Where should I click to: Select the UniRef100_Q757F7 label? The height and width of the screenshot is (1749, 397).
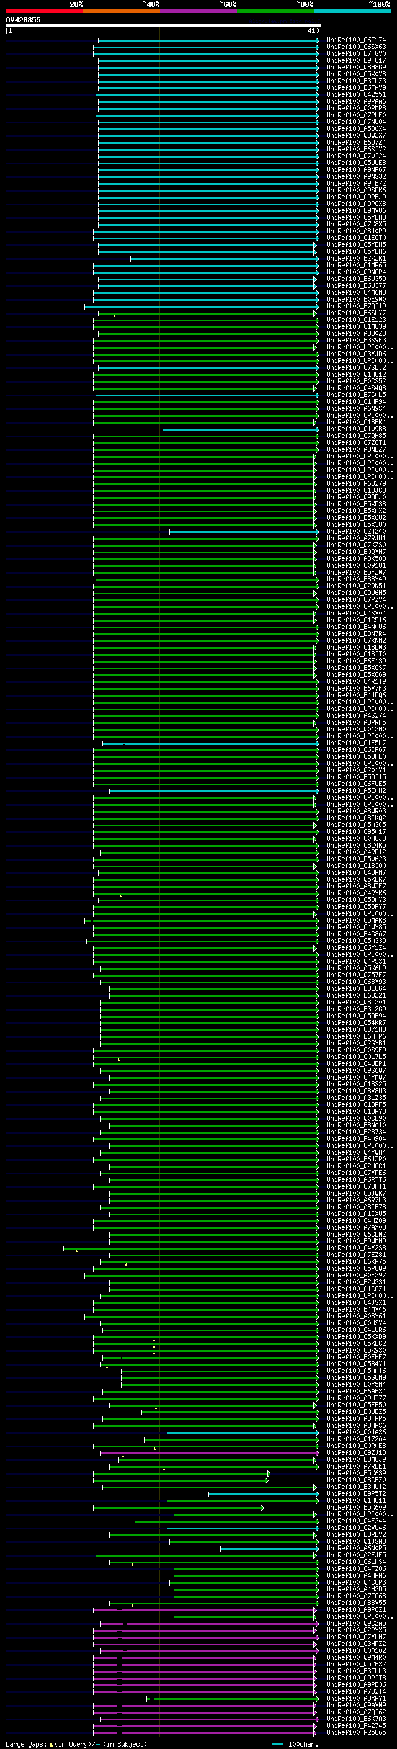[x=355, y=975]
